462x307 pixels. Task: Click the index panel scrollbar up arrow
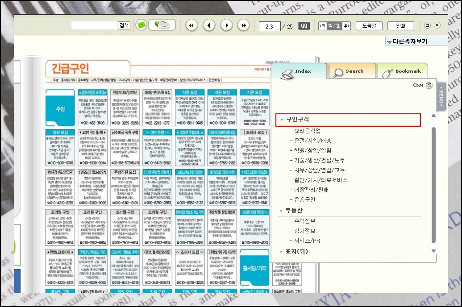click(433, 116)
